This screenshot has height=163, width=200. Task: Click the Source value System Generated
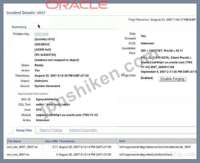coord(47,86)
